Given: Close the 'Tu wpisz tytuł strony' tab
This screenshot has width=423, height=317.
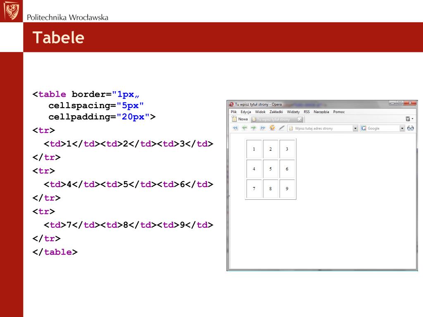Looking at the screenshot, I should tap(299, 119).
